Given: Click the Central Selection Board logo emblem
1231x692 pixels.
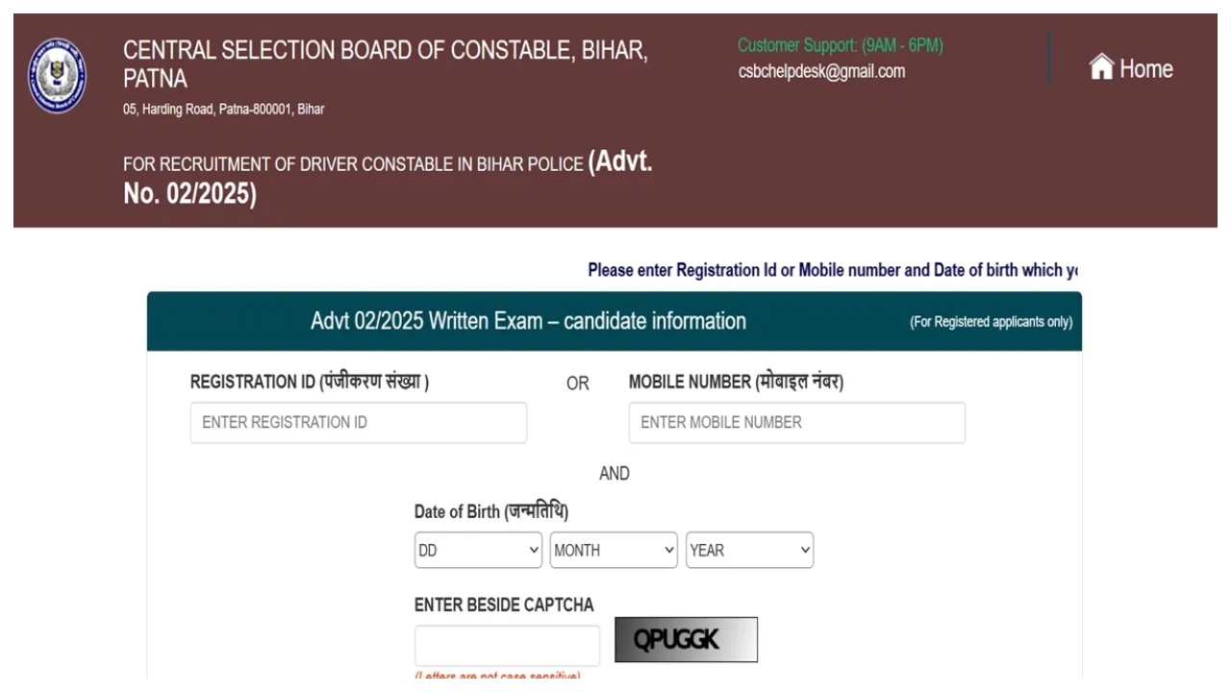Looking at the screenshot, I should [x=57, y=75].
